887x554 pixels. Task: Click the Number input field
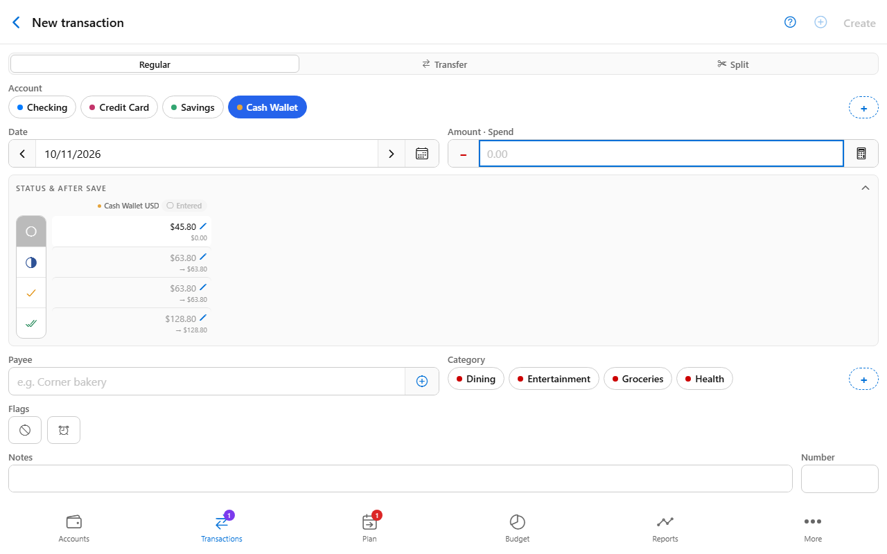coord(840,479)
